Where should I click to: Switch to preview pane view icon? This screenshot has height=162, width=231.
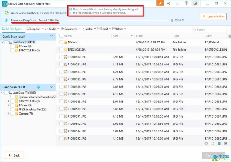[225, 144]
